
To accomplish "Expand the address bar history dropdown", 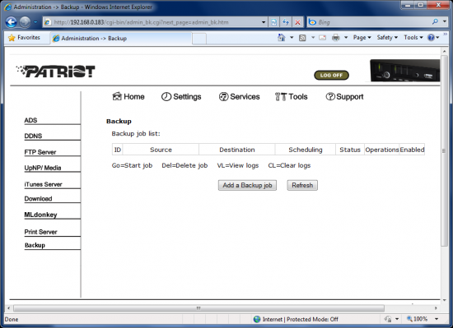I will pyautogui.click(x=264, y=22).
